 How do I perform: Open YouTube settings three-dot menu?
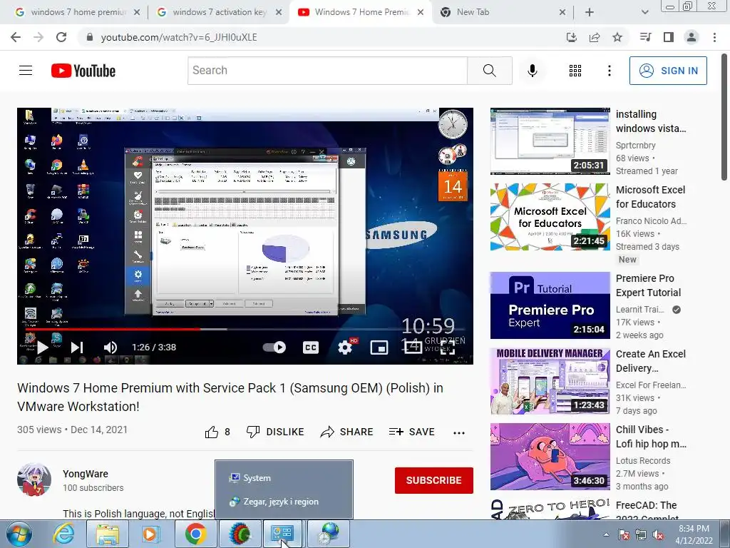click(609, 71)
